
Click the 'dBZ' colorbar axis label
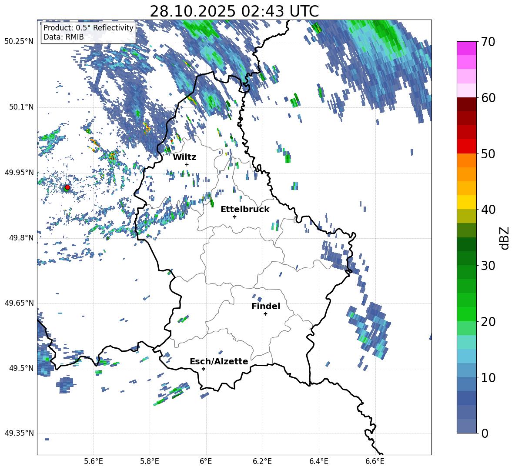[x=504, y=238]
